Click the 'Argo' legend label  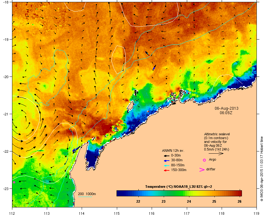212,160
